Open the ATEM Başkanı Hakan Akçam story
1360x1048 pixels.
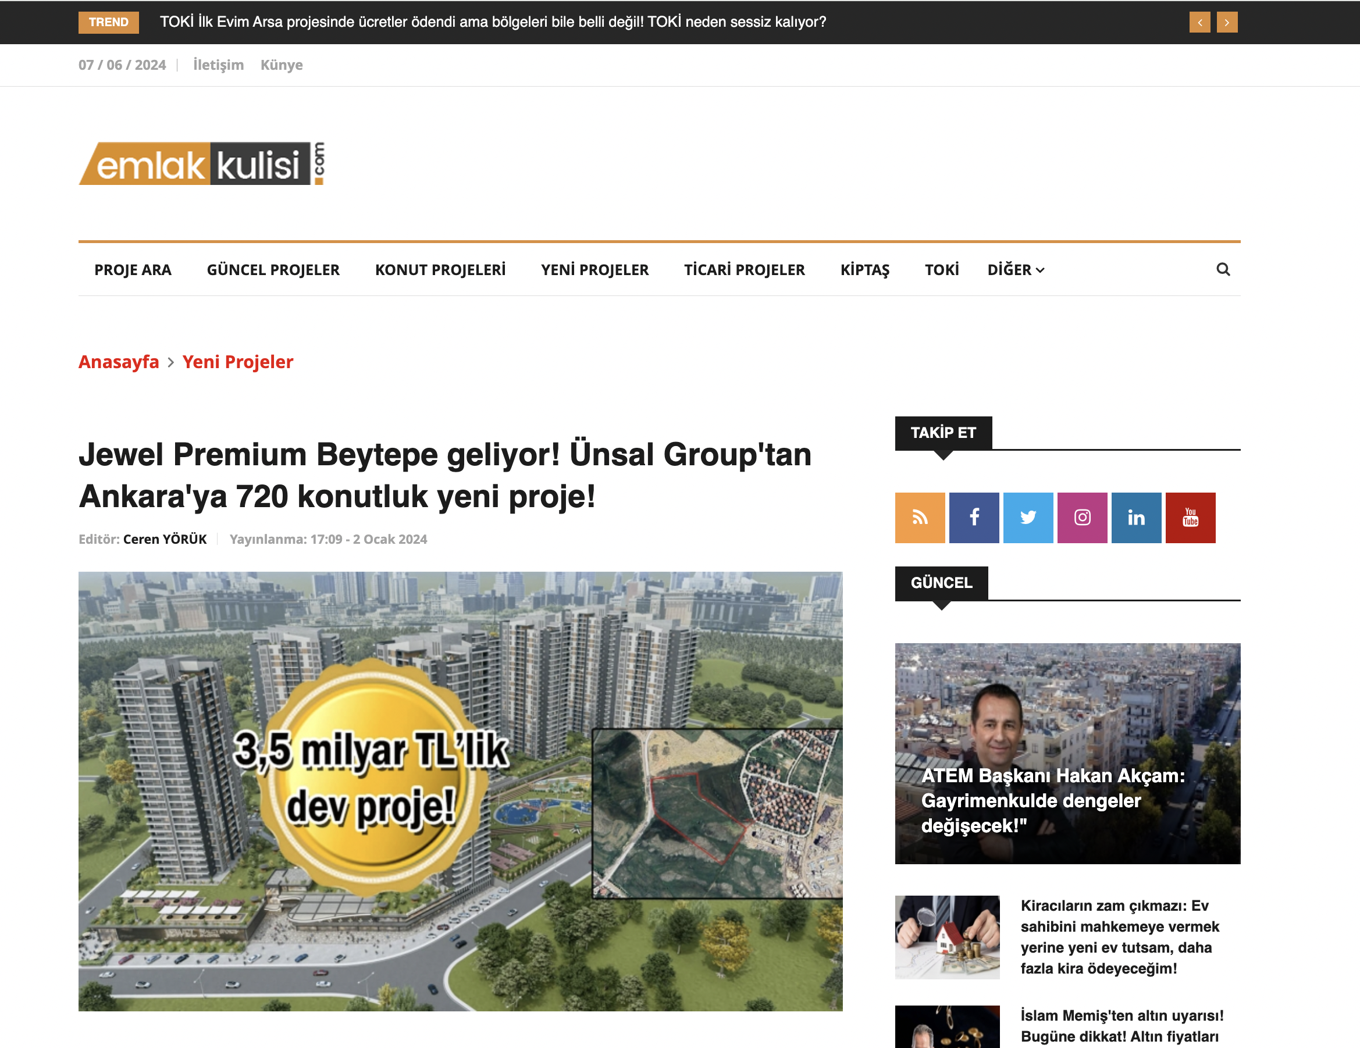[x=1067, y=754]
